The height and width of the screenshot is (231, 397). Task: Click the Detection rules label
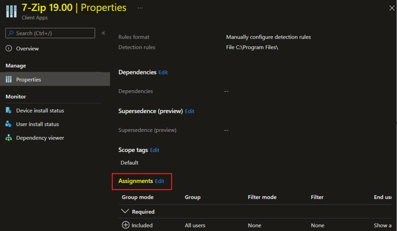click(137, 47)
